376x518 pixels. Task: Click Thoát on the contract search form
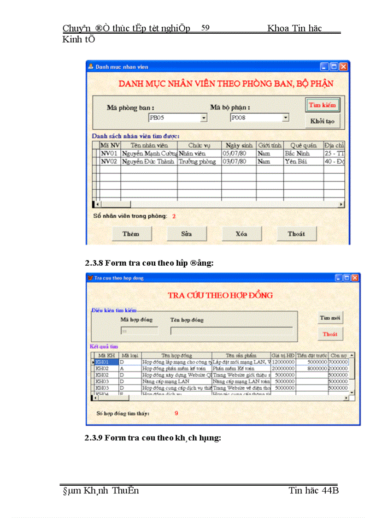[330, 334]
